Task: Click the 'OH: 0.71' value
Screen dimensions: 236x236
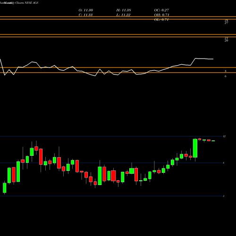Action: coord(161,15)
